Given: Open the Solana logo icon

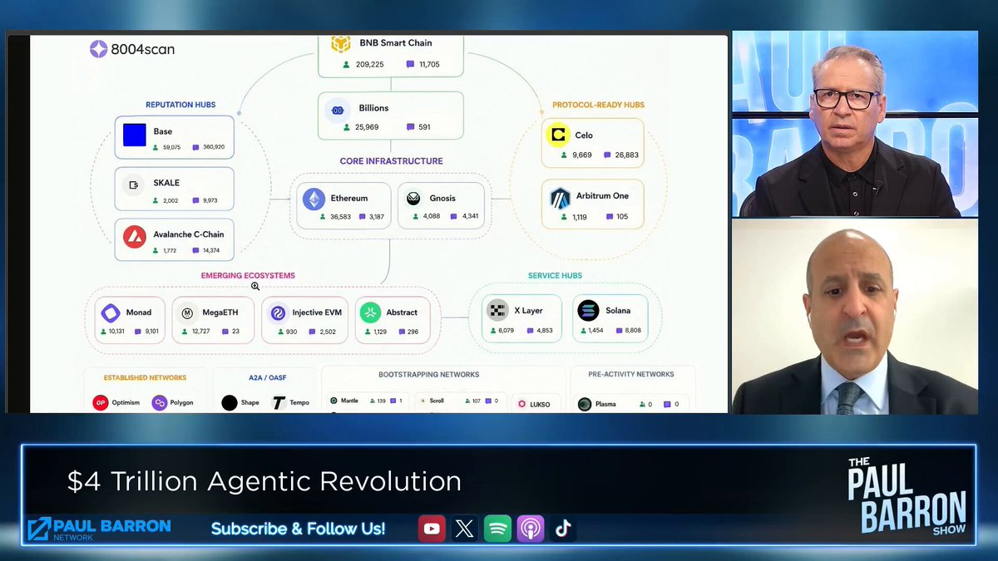Looking at the screenshot, I should click(x=588, y=311).
